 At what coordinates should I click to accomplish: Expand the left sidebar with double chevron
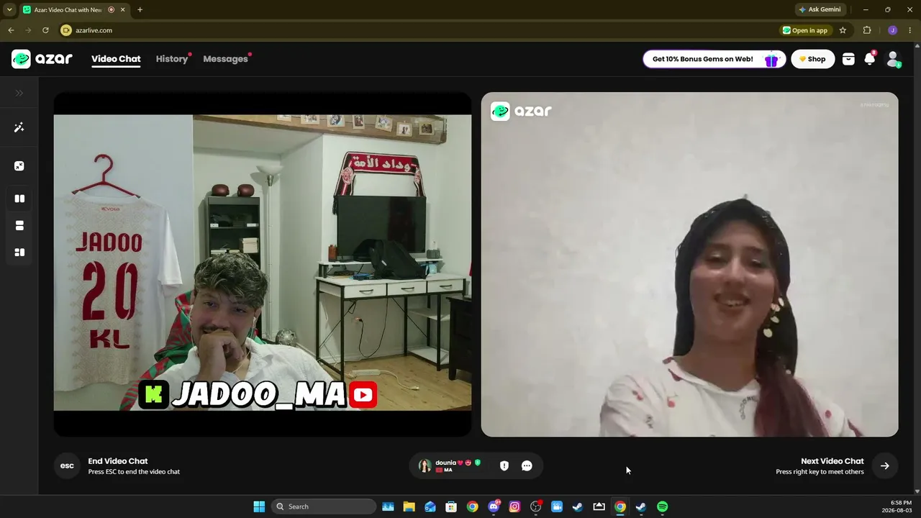pos(19,93)
